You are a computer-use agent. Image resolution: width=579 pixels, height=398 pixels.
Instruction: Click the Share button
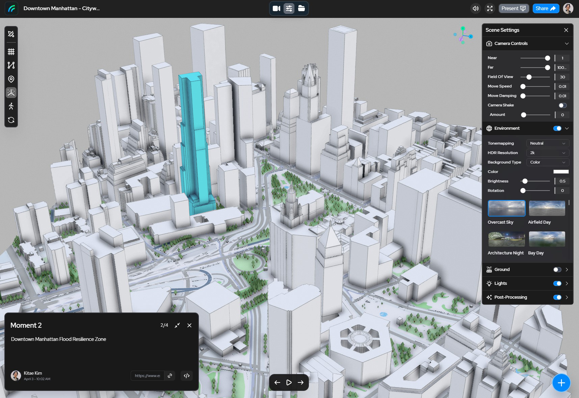pos(546,8)
